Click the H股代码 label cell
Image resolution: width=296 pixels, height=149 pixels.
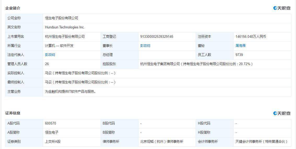click(x=215, y=123)
